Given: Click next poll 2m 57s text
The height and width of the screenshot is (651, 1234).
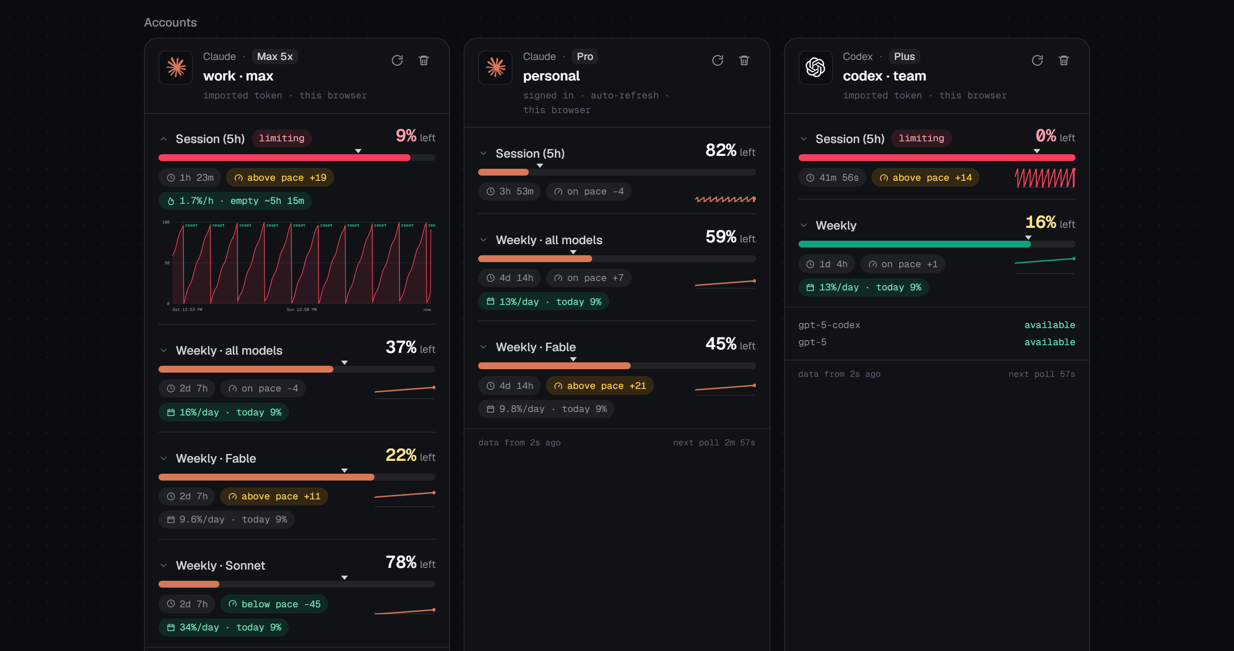Looking at the screenshot, I should pyautogui.click(x=714, y=442).
